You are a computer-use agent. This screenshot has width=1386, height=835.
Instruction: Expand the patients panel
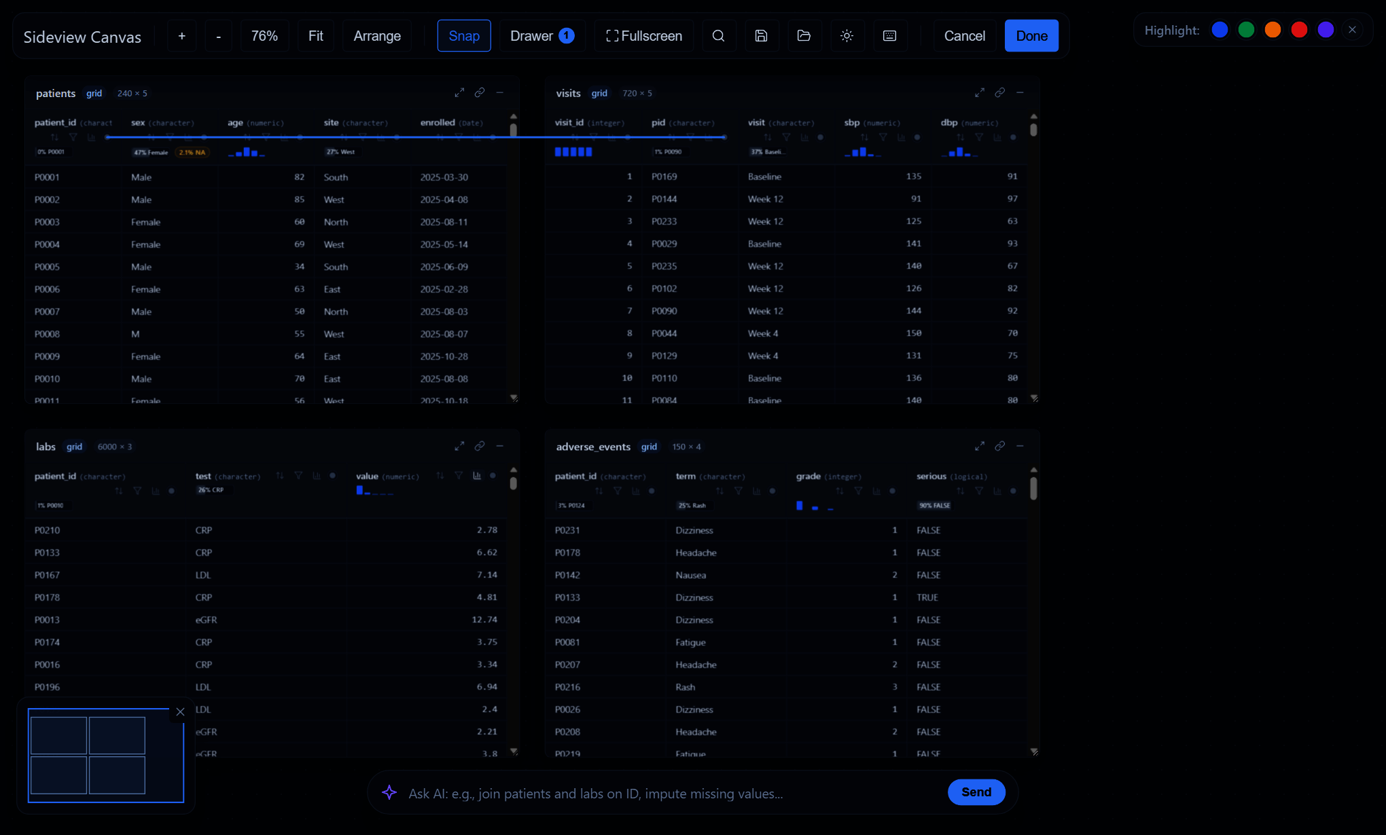pos(459,92)
